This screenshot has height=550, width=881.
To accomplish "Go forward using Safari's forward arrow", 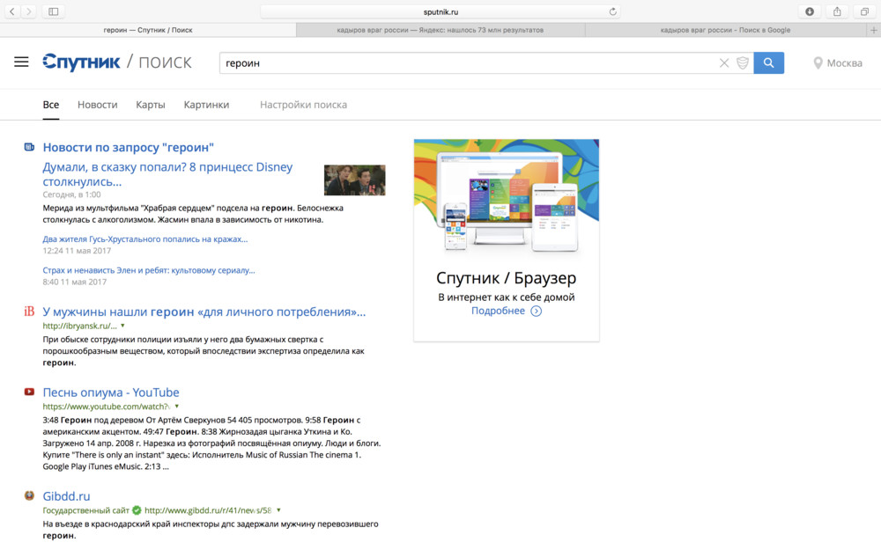I will click(29, 11).
